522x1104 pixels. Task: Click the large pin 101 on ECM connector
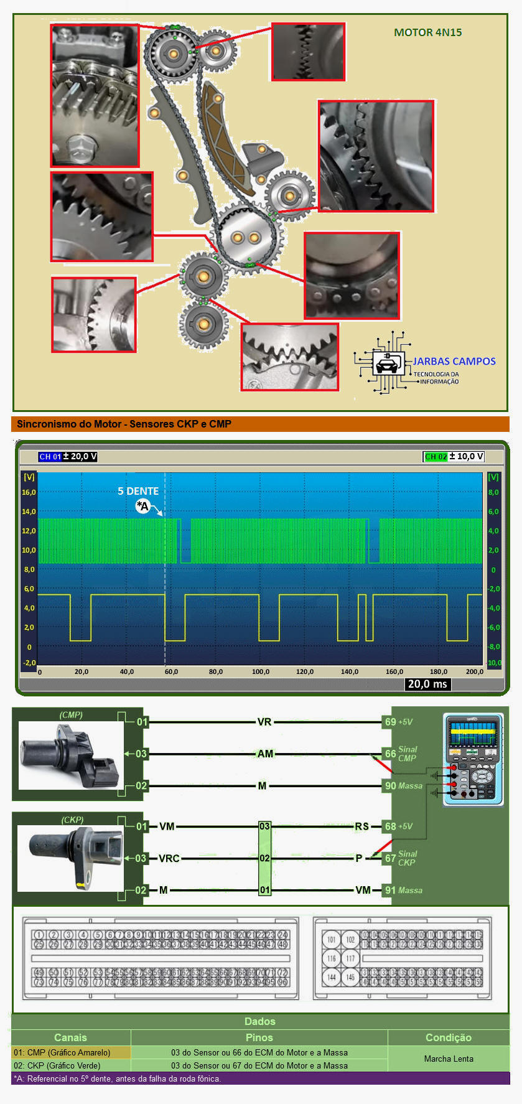click(332, 940)
